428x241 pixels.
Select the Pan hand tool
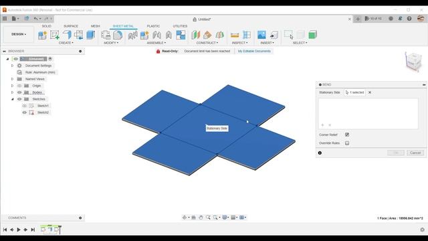click(x=201, y=218)
